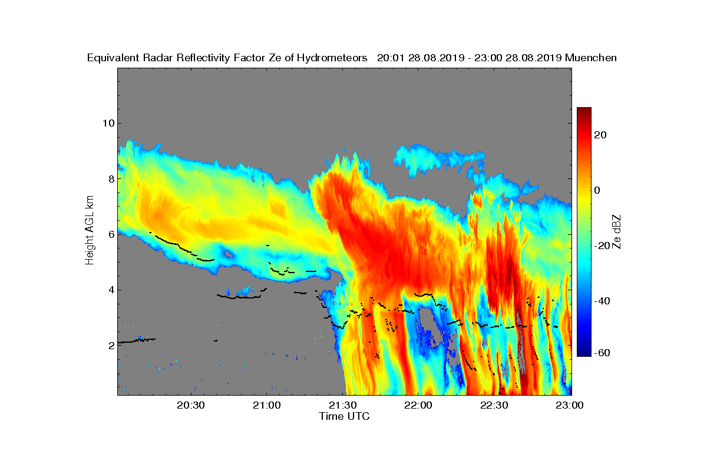Click the dark blue bottom of the colorbar
This screenshot has height=471, width=707.
(584, 353)
